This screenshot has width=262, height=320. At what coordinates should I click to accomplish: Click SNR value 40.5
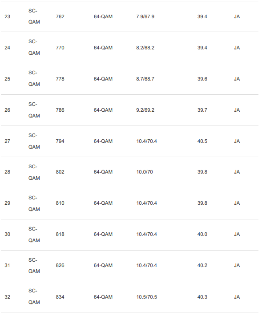coord(202,141)
